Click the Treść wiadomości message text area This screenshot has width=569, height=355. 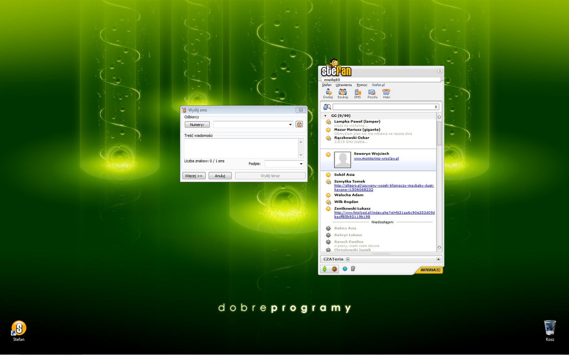(x=241, y=148)
